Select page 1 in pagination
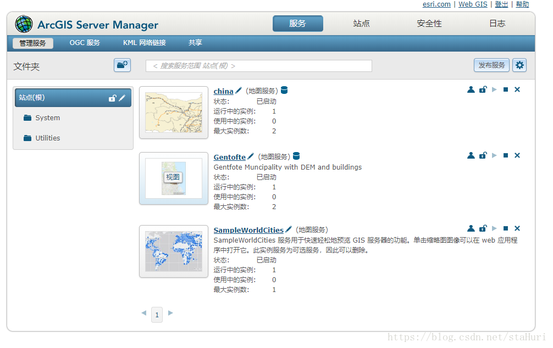The image size is (553, 348). [x=157, y=315]
